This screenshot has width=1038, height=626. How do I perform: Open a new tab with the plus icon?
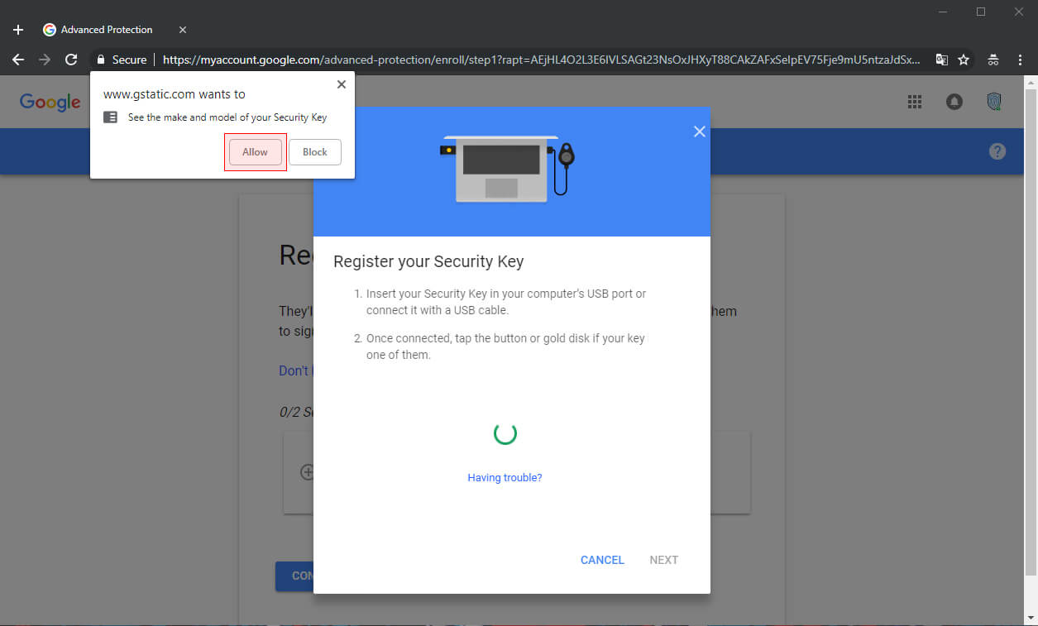click(18, 30)
